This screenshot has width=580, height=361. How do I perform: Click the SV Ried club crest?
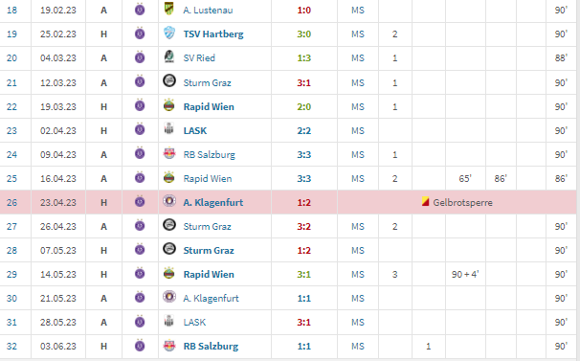[169, 56]
